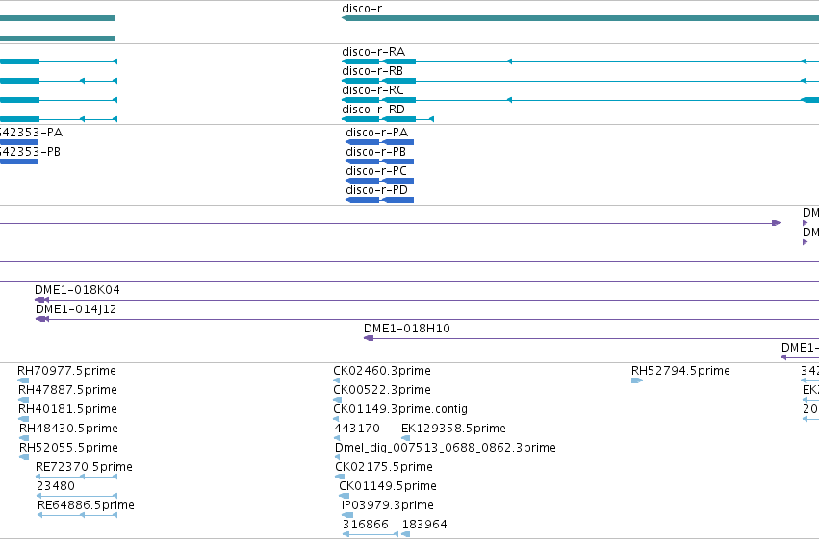Click the RH70977.5prime EST label
The height and width of the screenshot is (539, 819).
pyautogui.click(x=66, y=371)
